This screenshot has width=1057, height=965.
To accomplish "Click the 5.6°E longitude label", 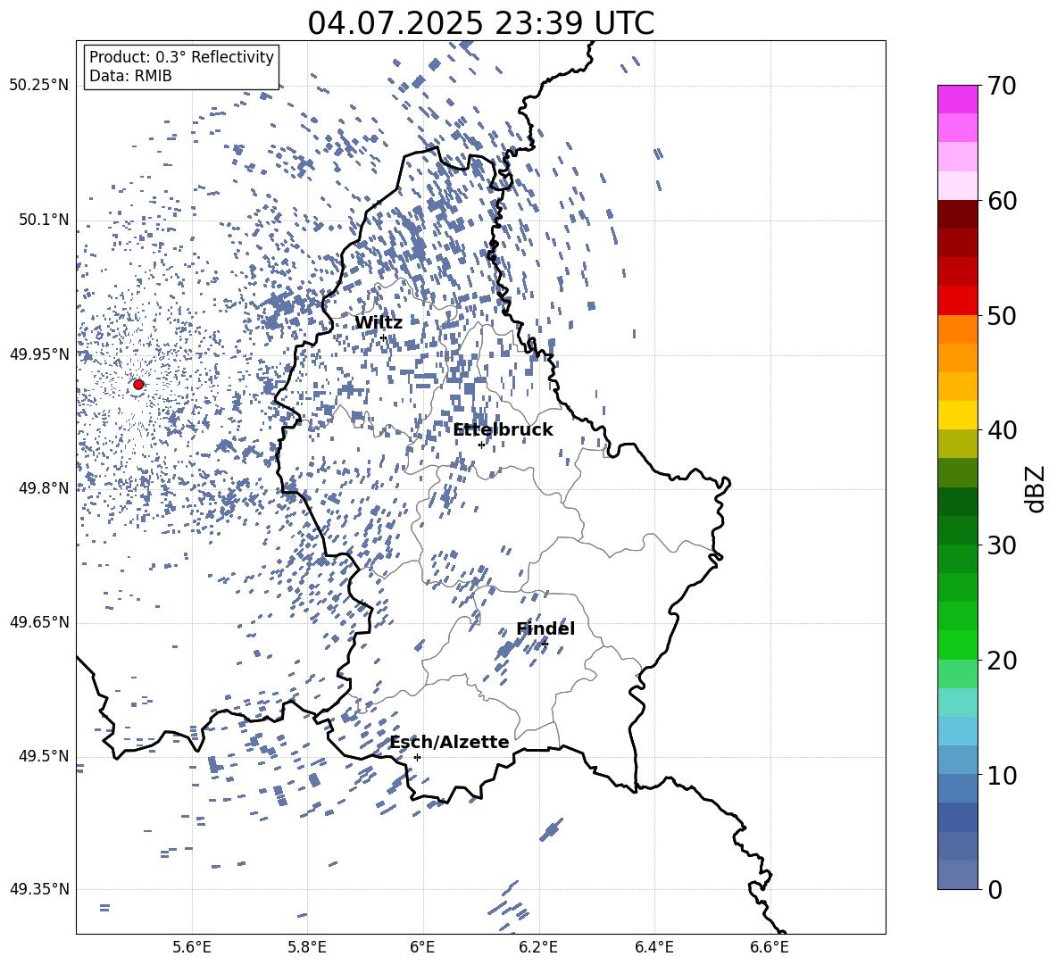I will coord(192,947).
